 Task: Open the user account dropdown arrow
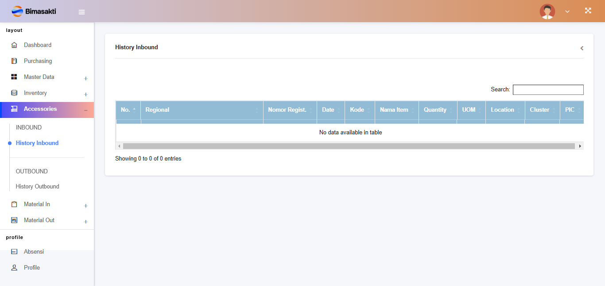tap(567, 12)
